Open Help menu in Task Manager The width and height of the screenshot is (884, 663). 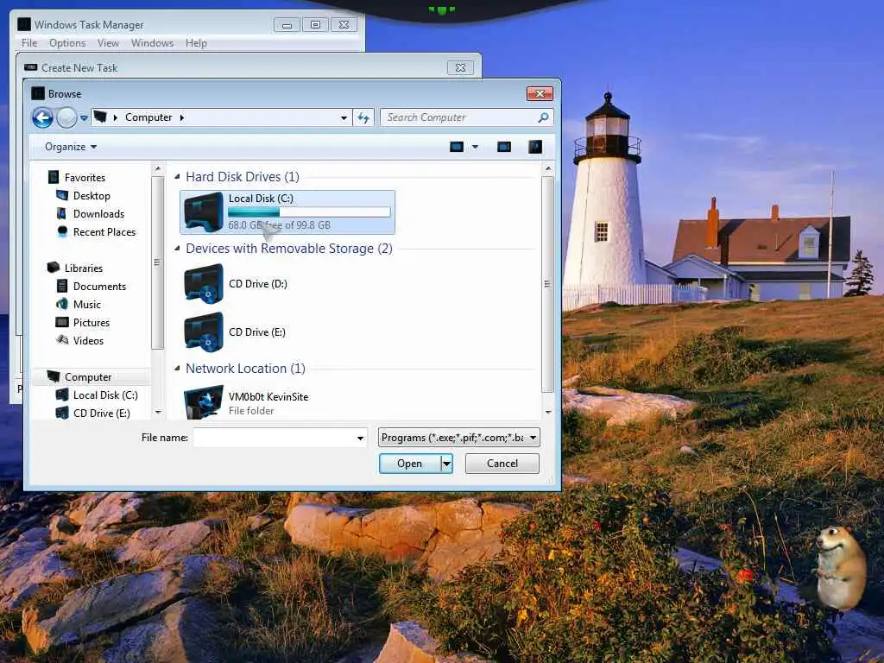coord(196,43)
